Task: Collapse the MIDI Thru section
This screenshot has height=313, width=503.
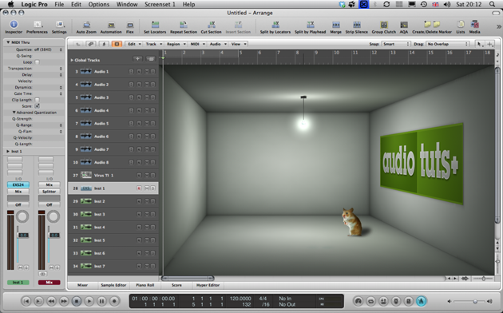Action: pyautogui.click(x=8, y=42)
